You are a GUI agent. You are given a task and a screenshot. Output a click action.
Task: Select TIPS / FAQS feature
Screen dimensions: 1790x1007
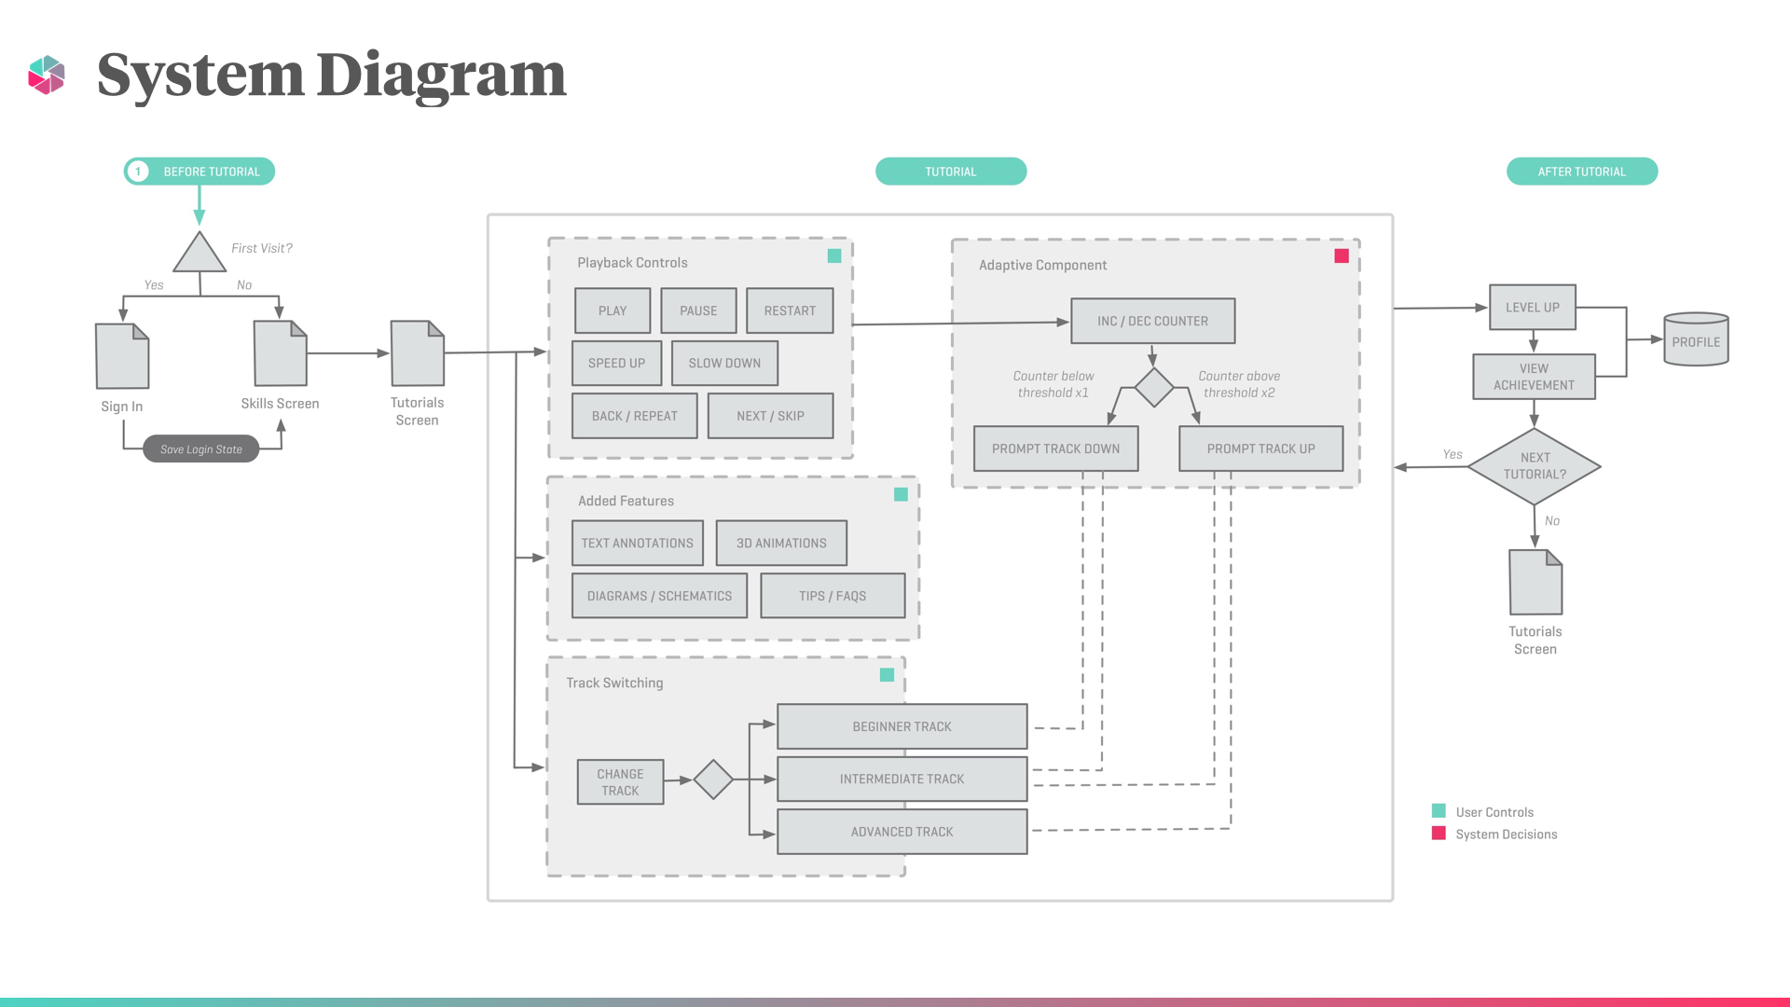click(833, 595)
